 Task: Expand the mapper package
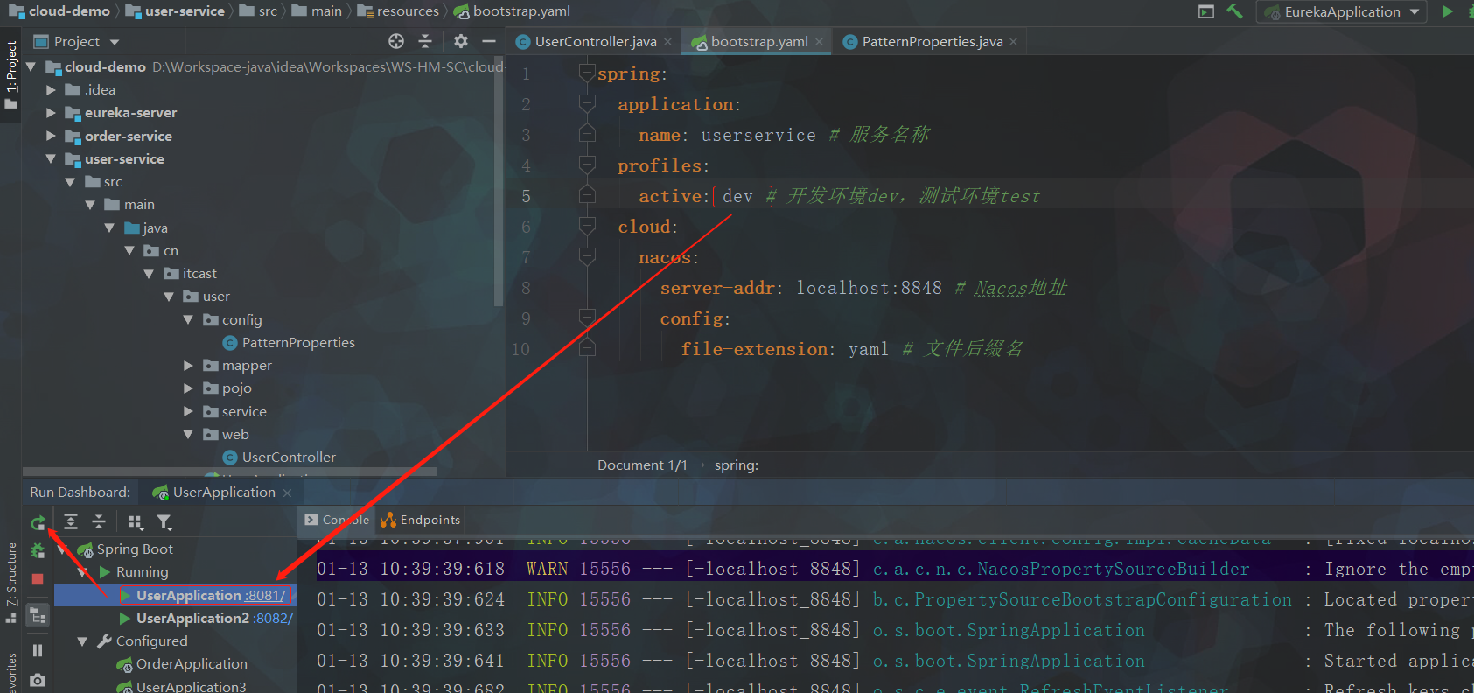pos(188,365)
